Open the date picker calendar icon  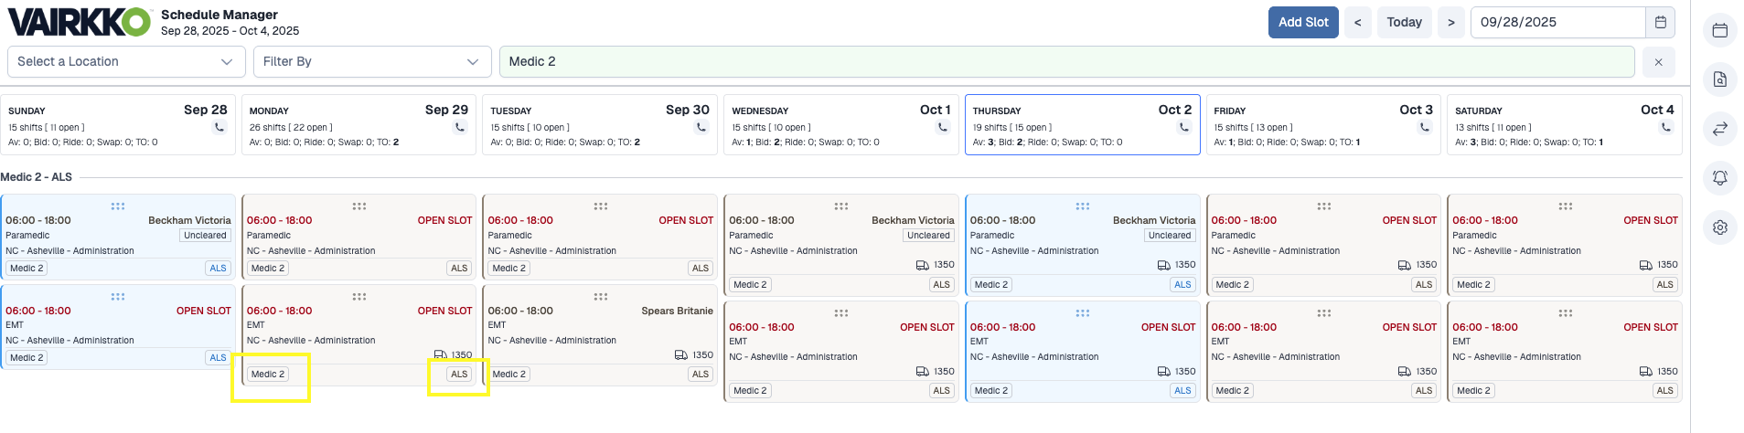(x=1660, y=22)
